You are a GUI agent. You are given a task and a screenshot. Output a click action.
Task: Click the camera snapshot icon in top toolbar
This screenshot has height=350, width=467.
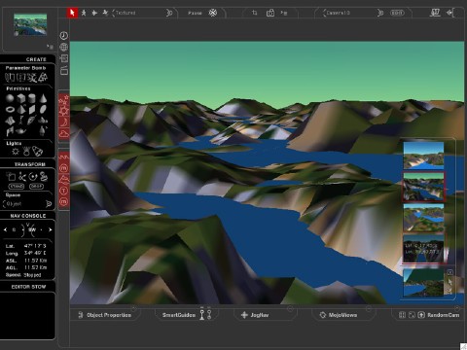(x=270, y=13)
